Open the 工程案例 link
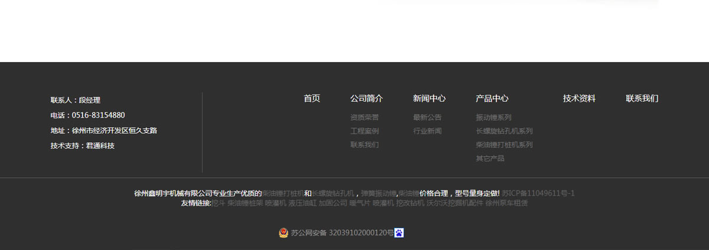 point(365,131)
